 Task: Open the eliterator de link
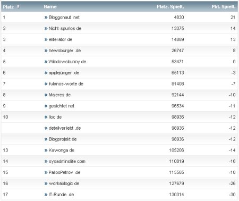click(61, 39)
